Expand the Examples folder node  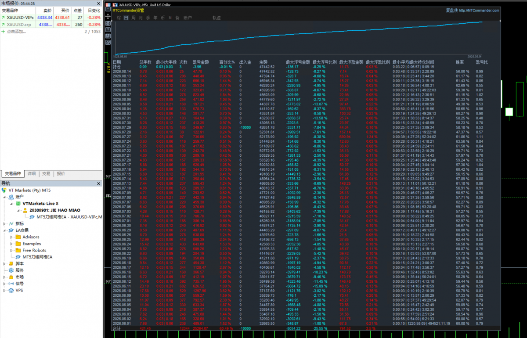click(11, 244)
